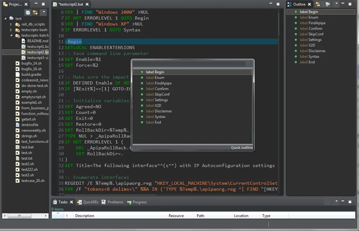
Task: Click the test.txt file icon
Action: (17, 158)
